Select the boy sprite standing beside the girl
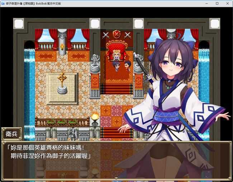 [126, 66]
